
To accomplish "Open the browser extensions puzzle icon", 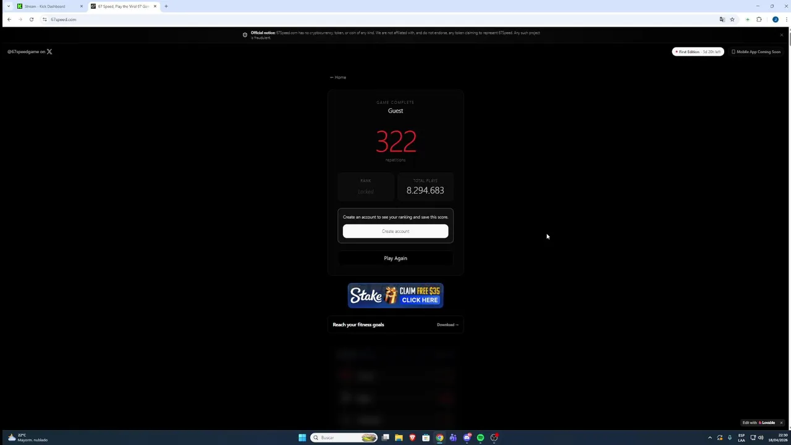I will tap(759, 19).
